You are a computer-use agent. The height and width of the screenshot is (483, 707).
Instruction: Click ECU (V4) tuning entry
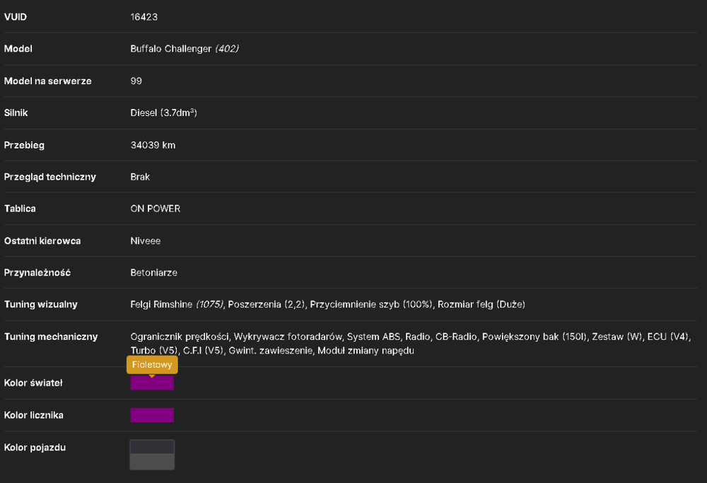(668, 337)
